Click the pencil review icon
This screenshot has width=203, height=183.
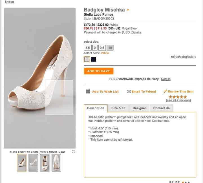click(165, 91)
